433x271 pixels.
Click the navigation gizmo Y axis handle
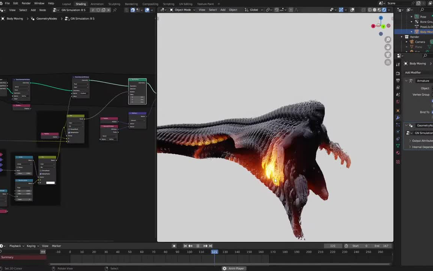[x=383, y=26]
